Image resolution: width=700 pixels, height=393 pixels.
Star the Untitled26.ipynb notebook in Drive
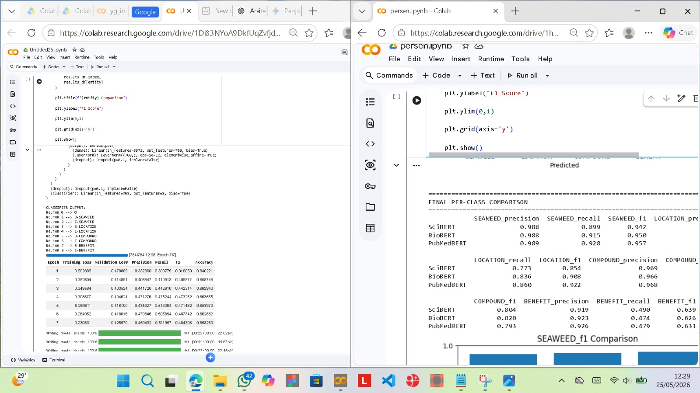pos(74,50)
